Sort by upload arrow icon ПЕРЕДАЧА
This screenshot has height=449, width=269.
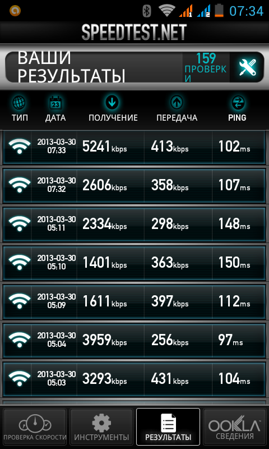click(177, 103)
